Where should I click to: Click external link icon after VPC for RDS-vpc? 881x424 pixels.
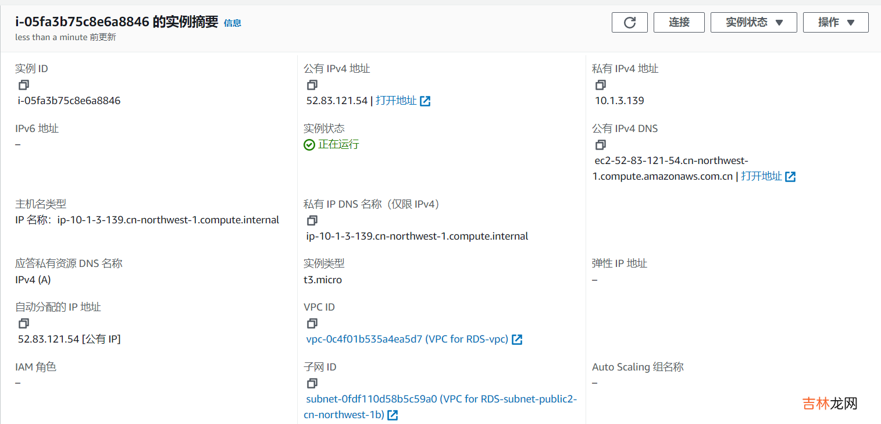pyautogui.click(x=517, y=340)
